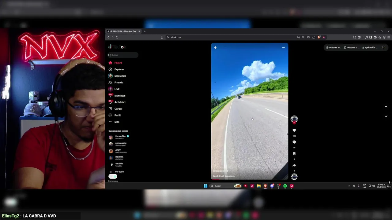Share the video using arrow icon
This screenshot has width=392, height=220.
(294, 165)
